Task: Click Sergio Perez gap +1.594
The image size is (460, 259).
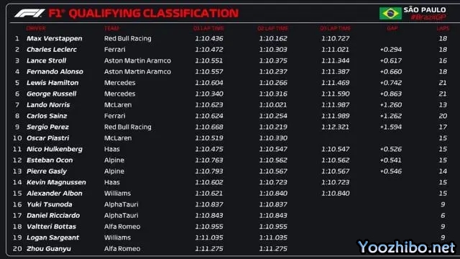Action: coord(391,127)
